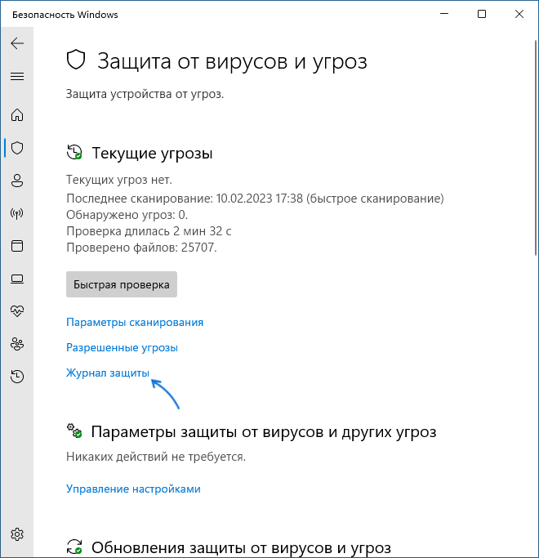Open Device performance & health heart icon
Screen dimensions: 539x558
coord(17,311)
